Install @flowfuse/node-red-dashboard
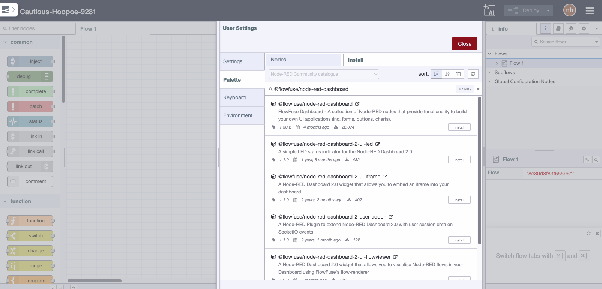 459,127
